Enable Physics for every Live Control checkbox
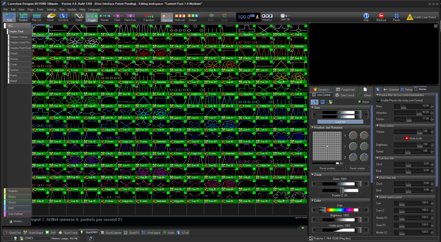441x242 pixels. coord(379,100)
